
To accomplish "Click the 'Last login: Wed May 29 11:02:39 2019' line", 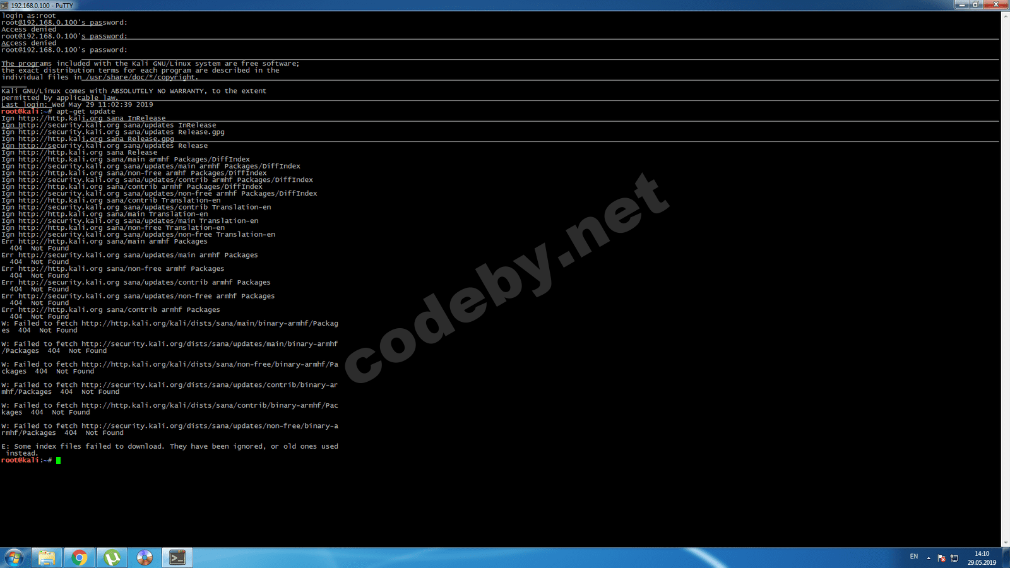I will (x=77, y=105).
